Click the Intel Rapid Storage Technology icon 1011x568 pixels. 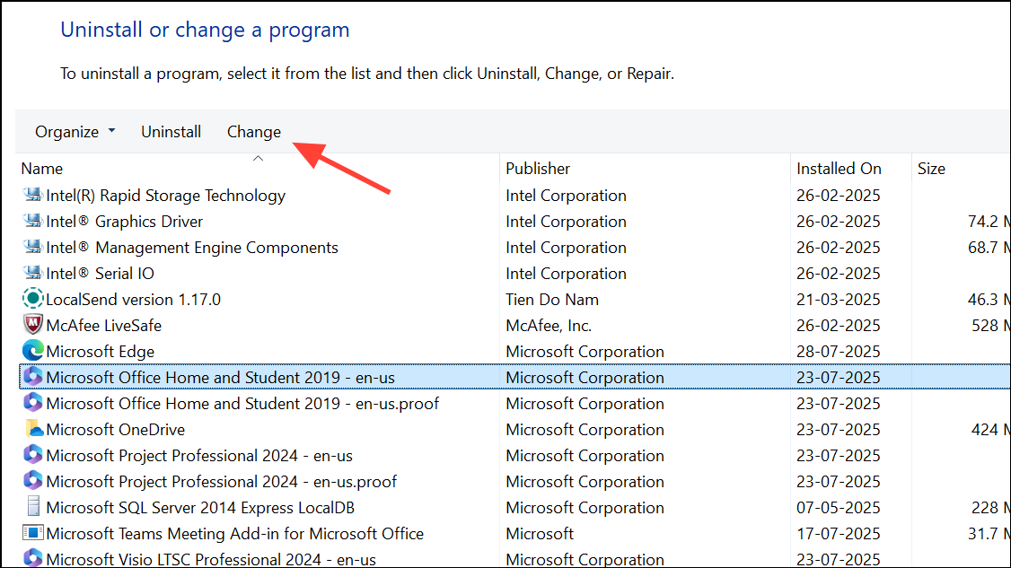33,195
